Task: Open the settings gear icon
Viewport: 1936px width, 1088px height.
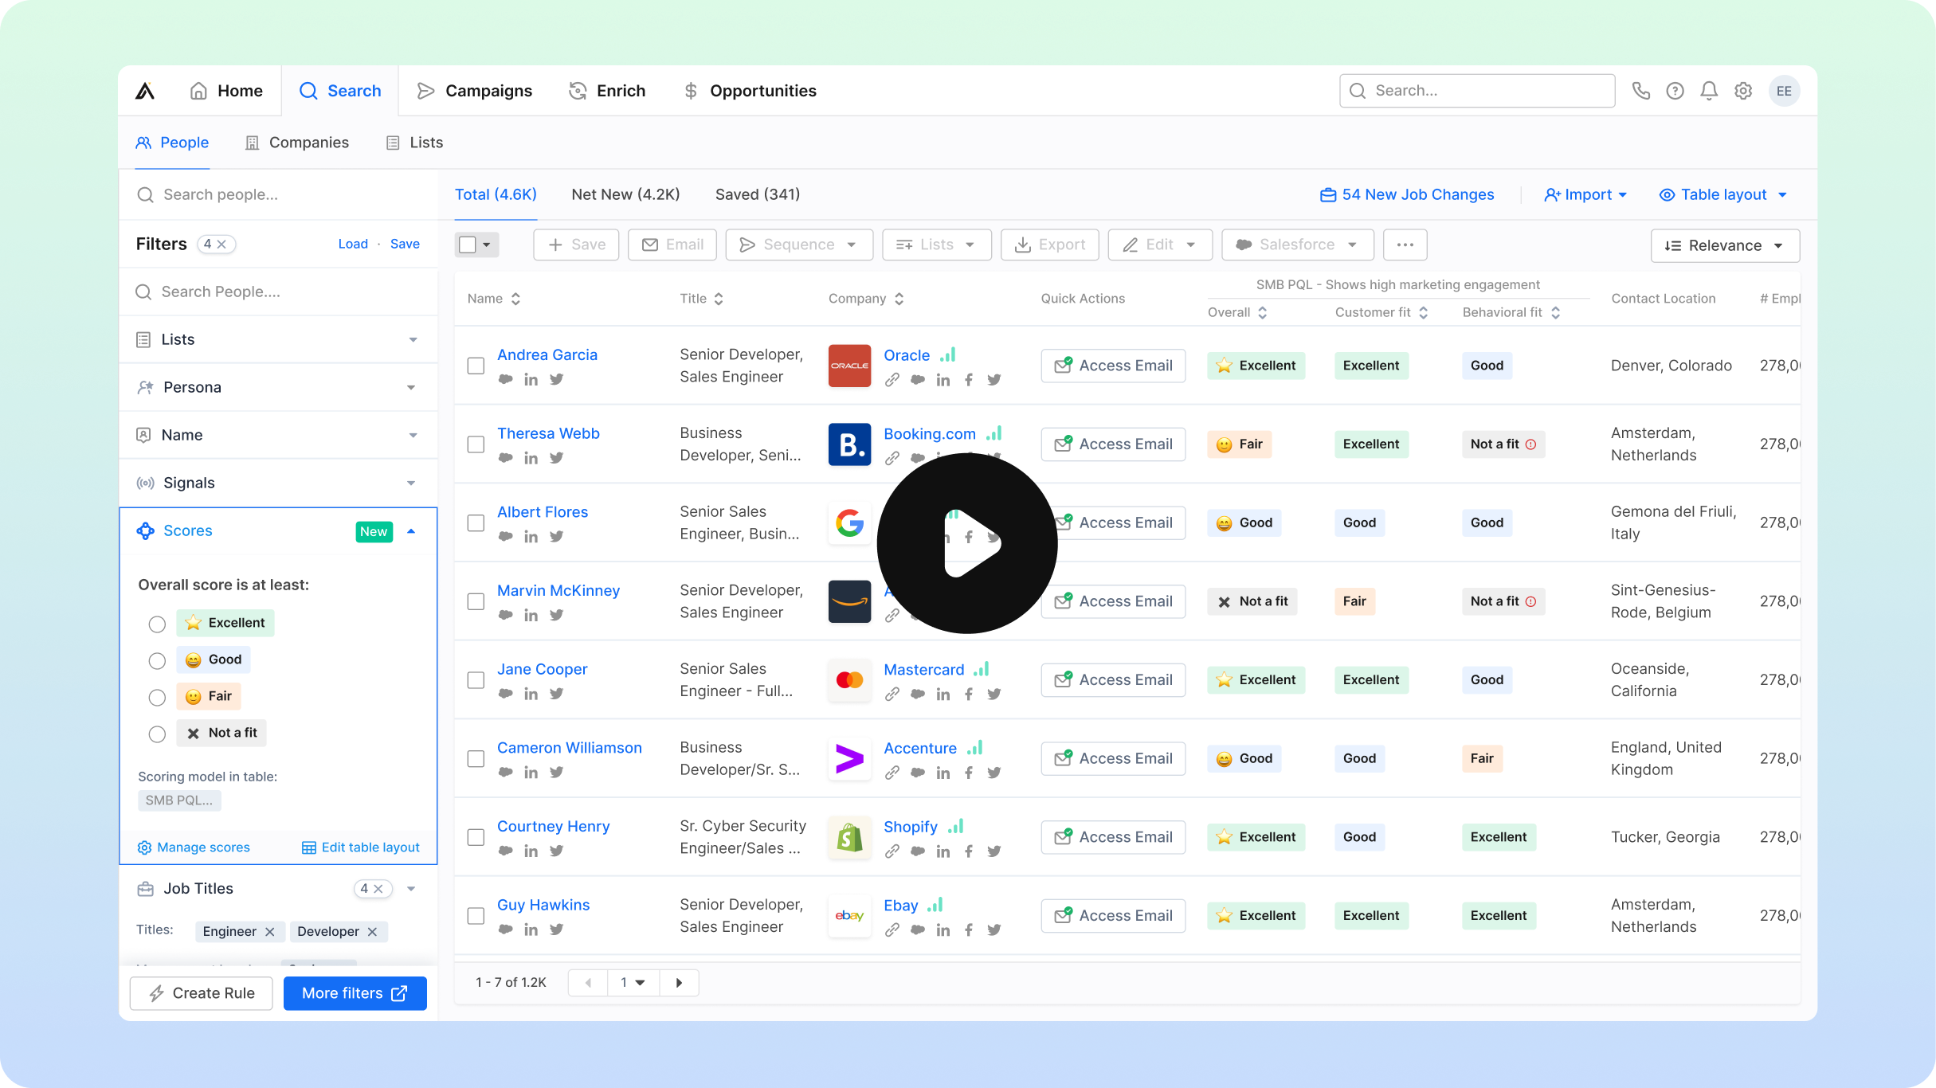Action: pos(1743,91)
